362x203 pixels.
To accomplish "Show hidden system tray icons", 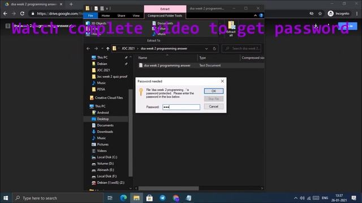I will click(x=296, y=198).
